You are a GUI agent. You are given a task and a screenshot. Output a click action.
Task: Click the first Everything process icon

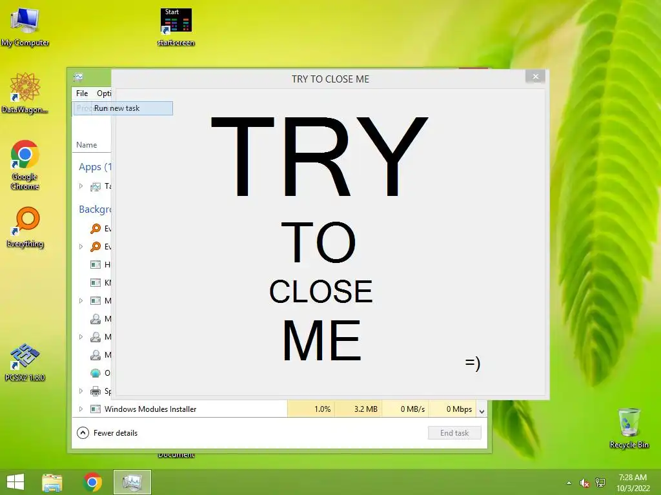(x=96, y=229)
